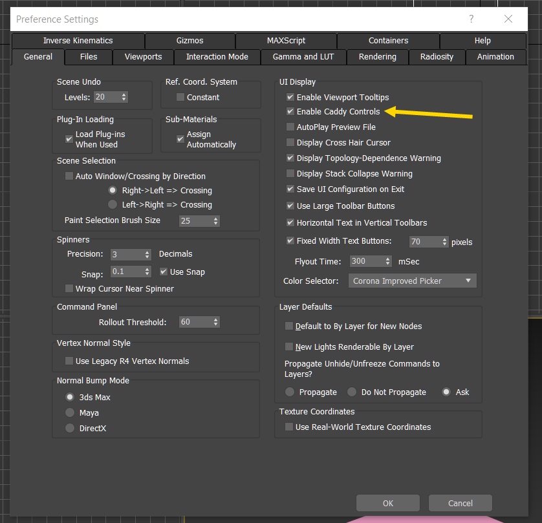542x523 pixels.
Task: Click the Scene Undo Levels field
Action: click(x=107, y=97)
